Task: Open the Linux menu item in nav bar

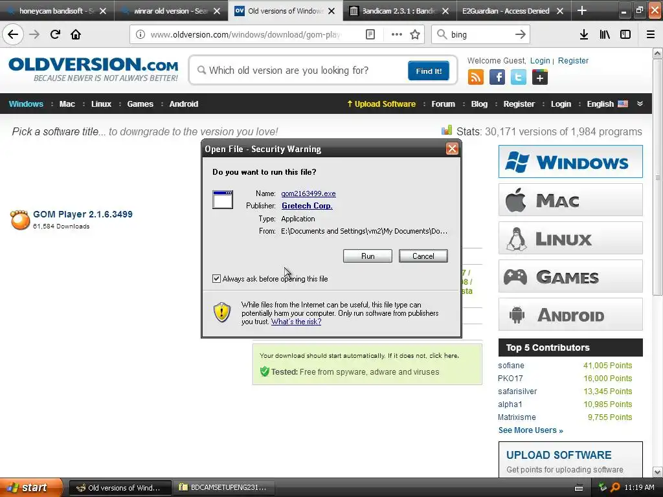Action: (101, 104)
